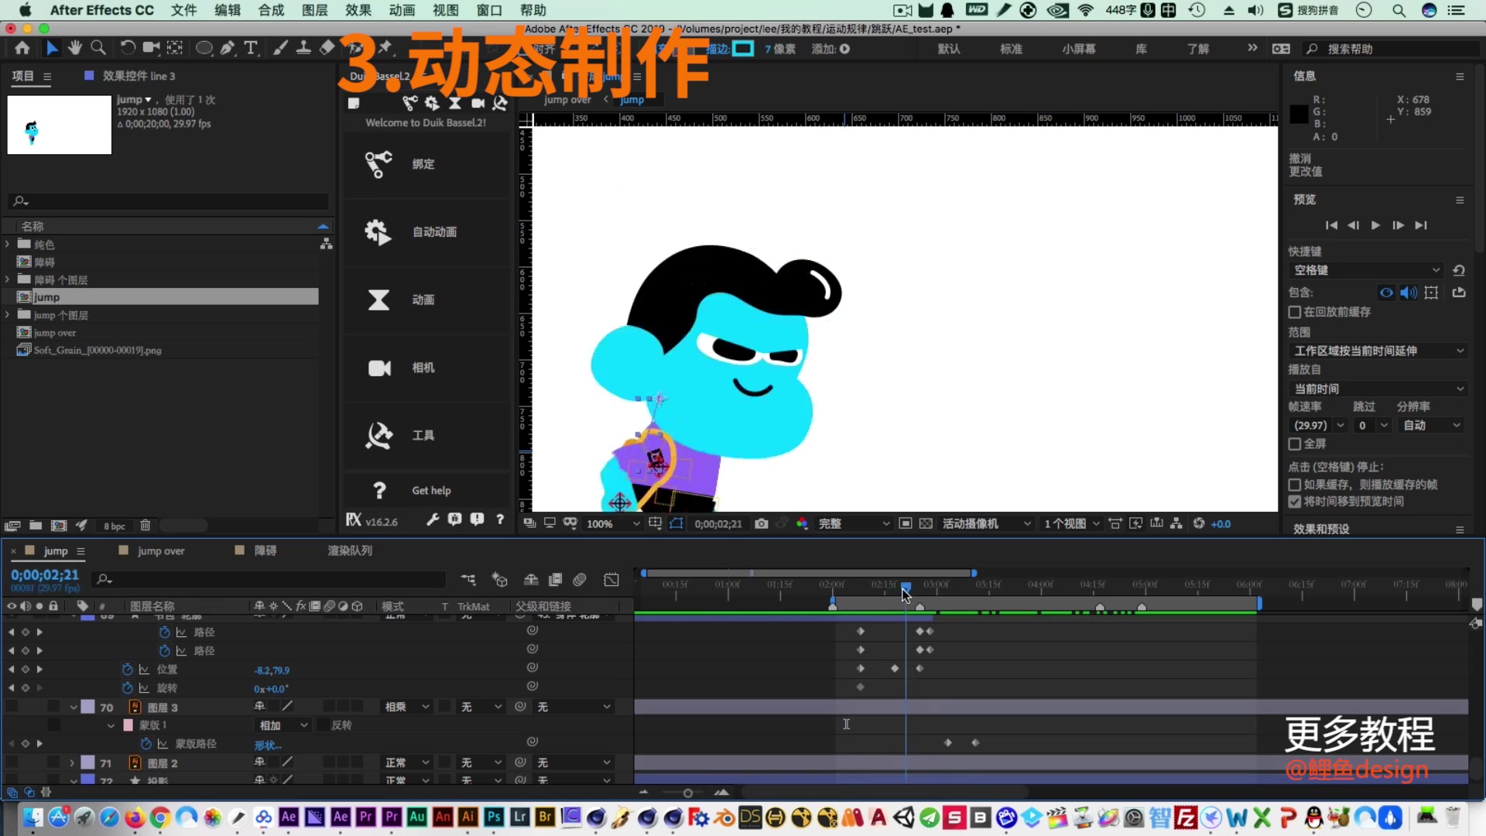Open the 效果 menu
Screen dimensions: 1486x836
point(357,10)
